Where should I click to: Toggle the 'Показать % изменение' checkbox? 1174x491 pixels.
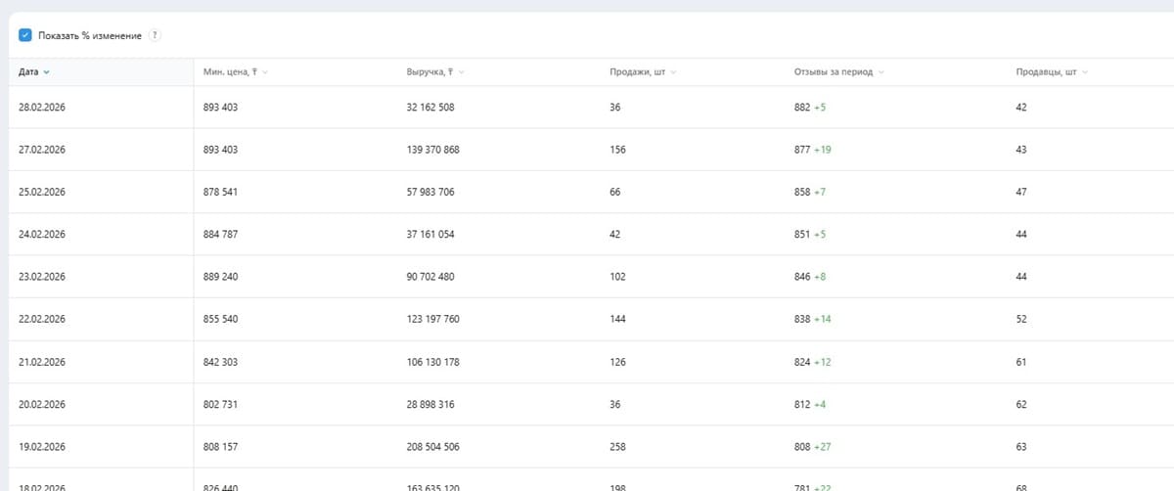tap(25, 35)
